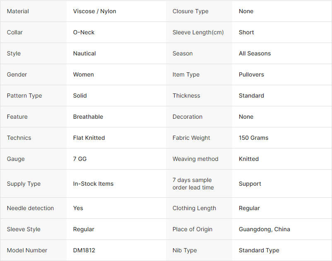Click the Sleeve Length(cm) label
This screenshot has width=332, height=261.
pyautogui.click(x=198, y=32)
